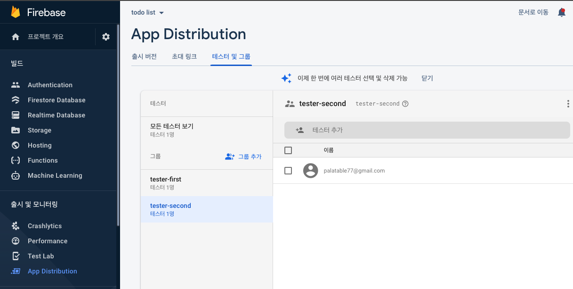This screenshot has width=573, height=289.
Task: Open notifications bell icon
Action: [x=561, y=12]
